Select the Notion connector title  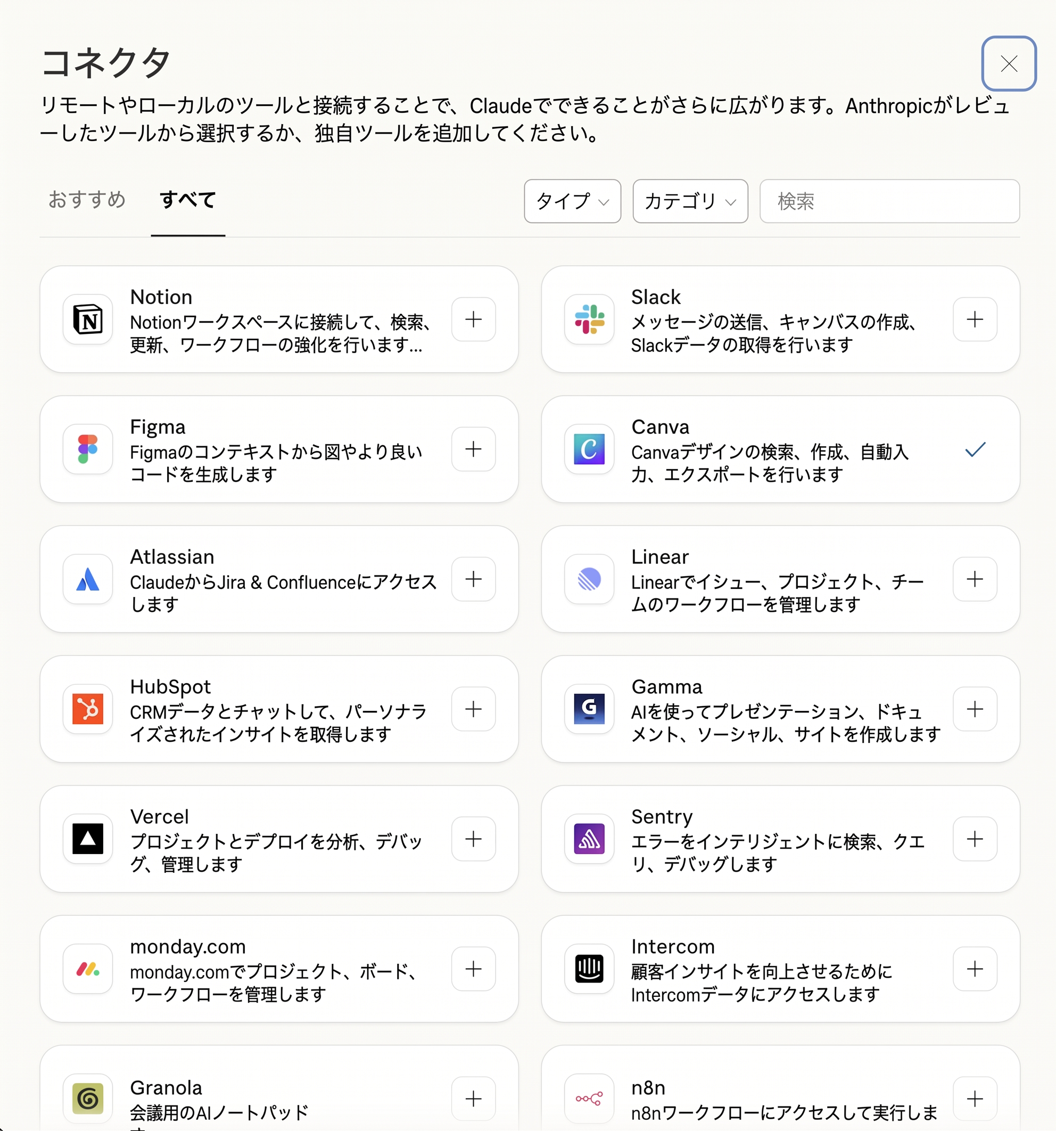pyautogui.click(x=161, y=297)
